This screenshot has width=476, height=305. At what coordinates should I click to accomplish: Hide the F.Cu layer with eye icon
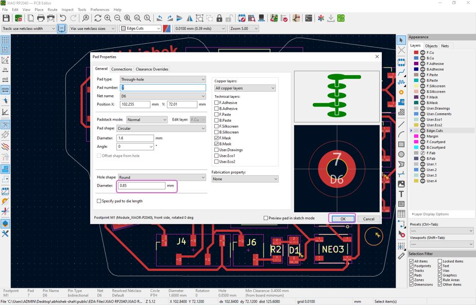(x=423, y=53)
